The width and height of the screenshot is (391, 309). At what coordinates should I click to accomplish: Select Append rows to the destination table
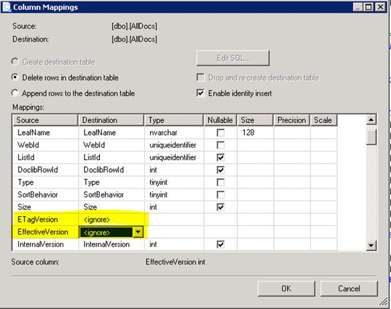(16, 93)
